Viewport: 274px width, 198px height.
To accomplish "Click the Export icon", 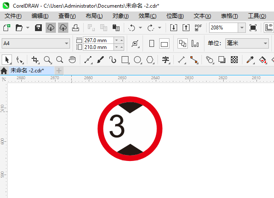I will [186, 28].
